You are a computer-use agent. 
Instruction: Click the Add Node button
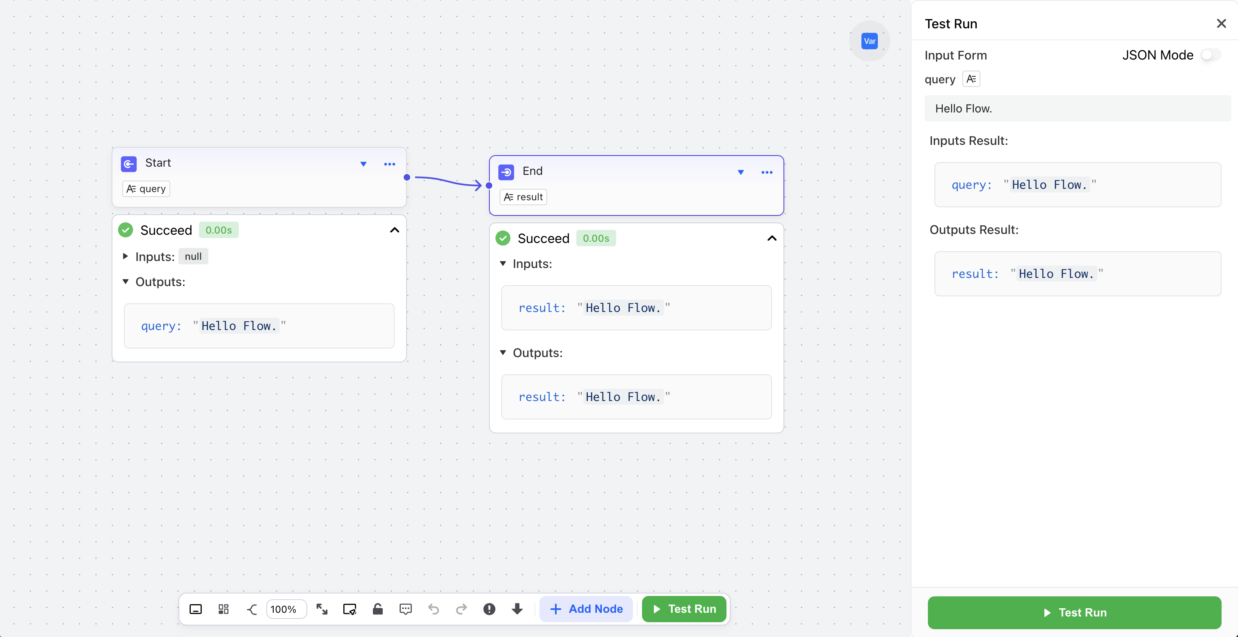click(586, 609)
